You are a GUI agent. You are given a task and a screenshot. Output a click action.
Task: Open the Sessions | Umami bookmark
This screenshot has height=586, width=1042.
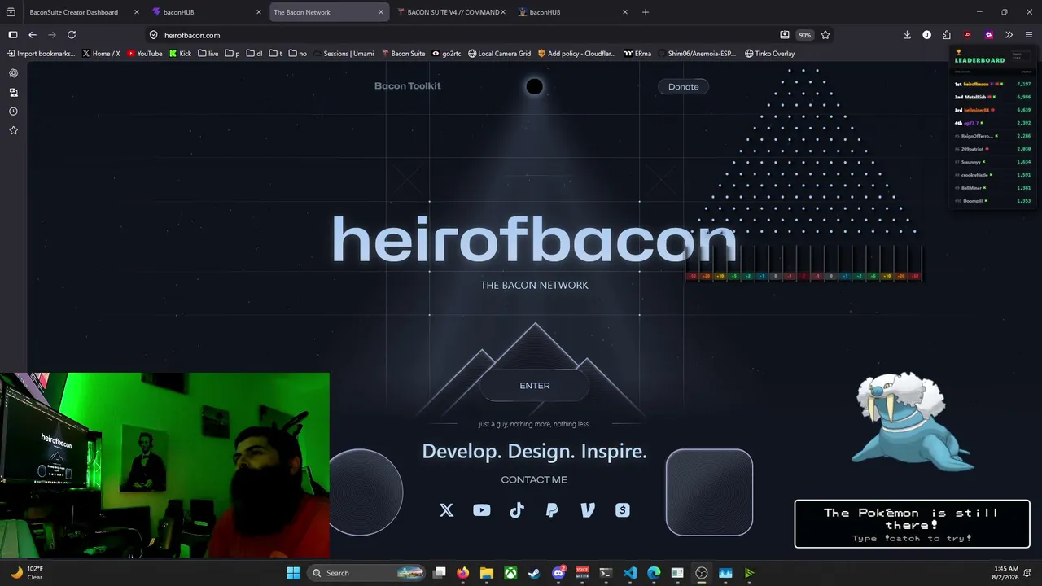[x=344, y=54]
